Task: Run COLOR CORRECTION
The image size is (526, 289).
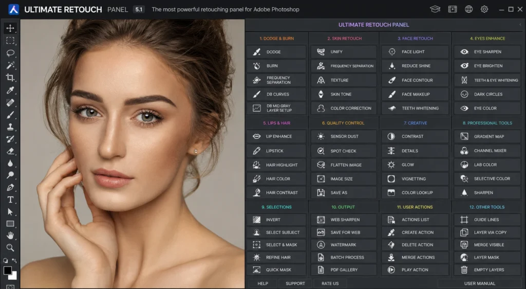Action: (344, 108)
